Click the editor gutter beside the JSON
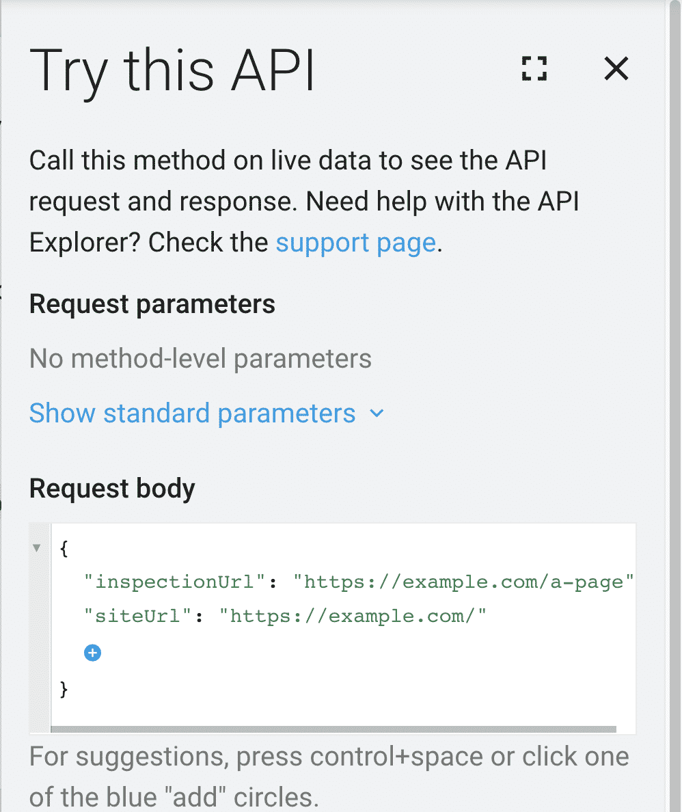Screen dimensions: 682x812 (40, 627)
